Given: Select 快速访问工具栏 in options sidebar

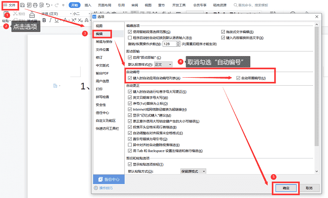Looking at the screenshot, I should pyautogui.click(x=108, y=128).
